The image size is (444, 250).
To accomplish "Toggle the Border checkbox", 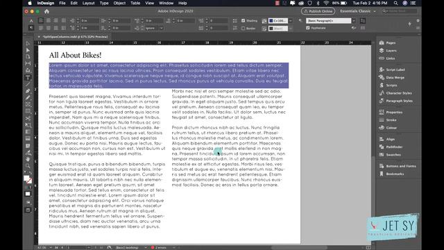I will [x=244, y=28].
